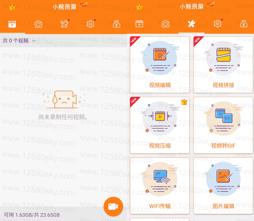Tap the VIP badge beside left title
254x221 pixels.
click(84, 5)
